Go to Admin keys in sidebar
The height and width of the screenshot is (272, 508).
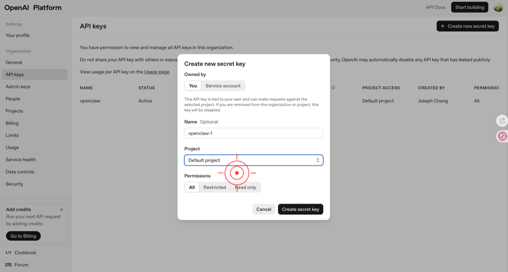point(18,87)
